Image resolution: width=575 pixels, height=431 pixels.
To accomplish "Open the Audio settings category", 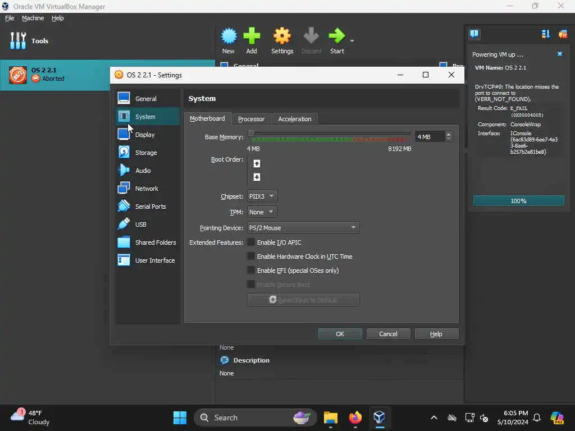I will pyautogui.click(x=148, y=171).
